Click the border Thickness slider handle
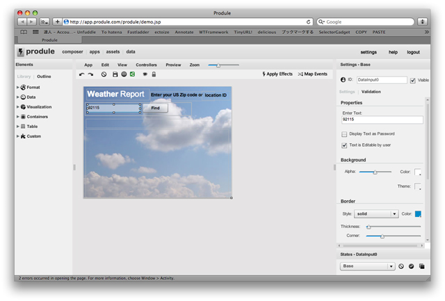 (369, 227)
